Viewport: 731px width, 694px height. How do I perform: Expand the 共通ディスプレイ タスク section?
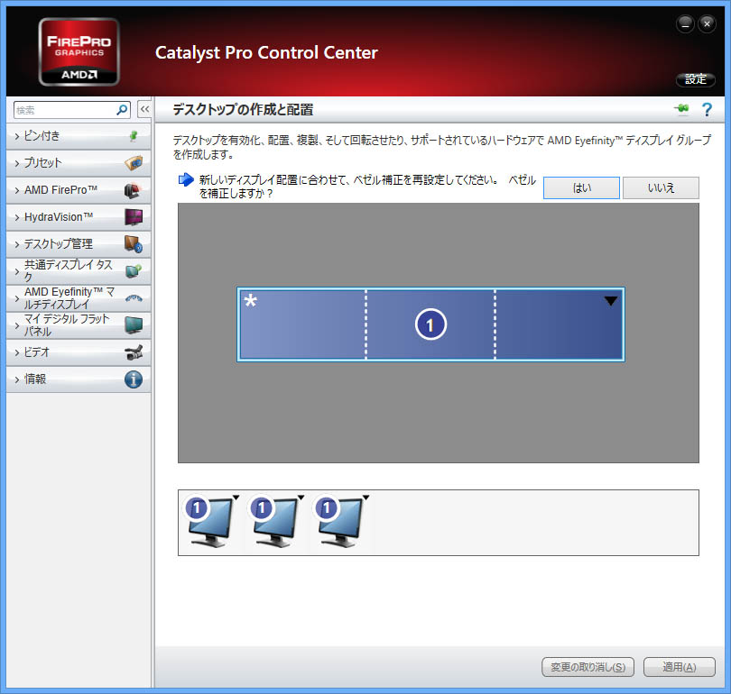pos(79,271)
